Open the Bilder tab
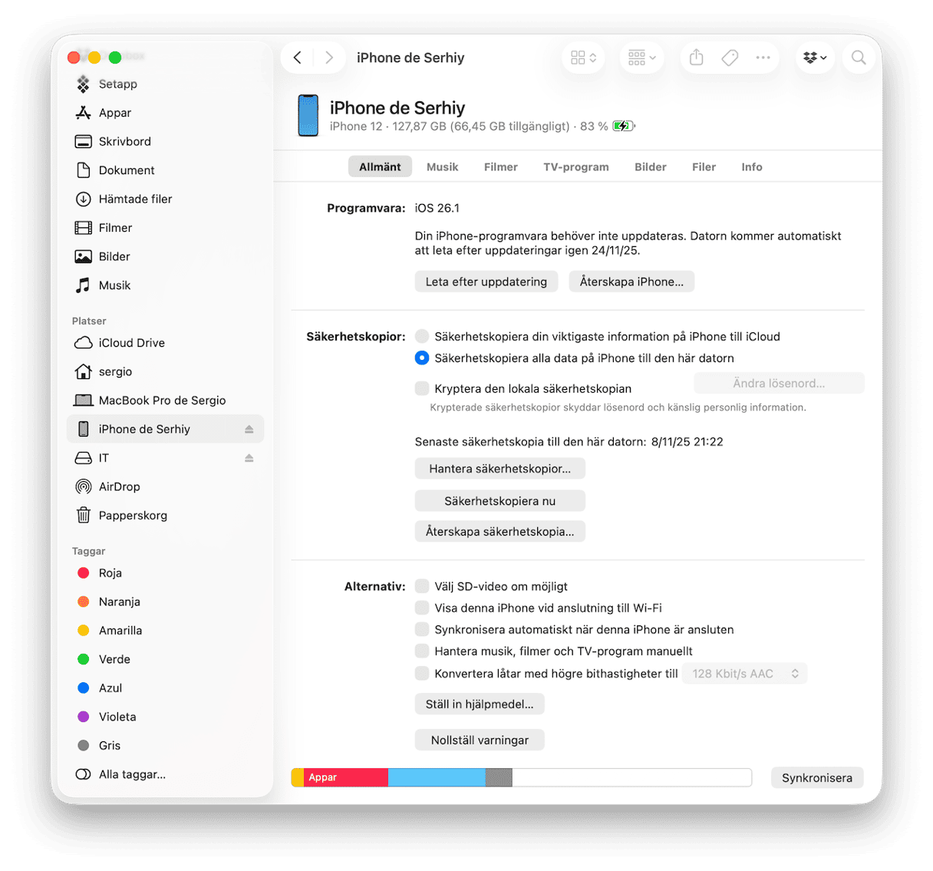 650,167
